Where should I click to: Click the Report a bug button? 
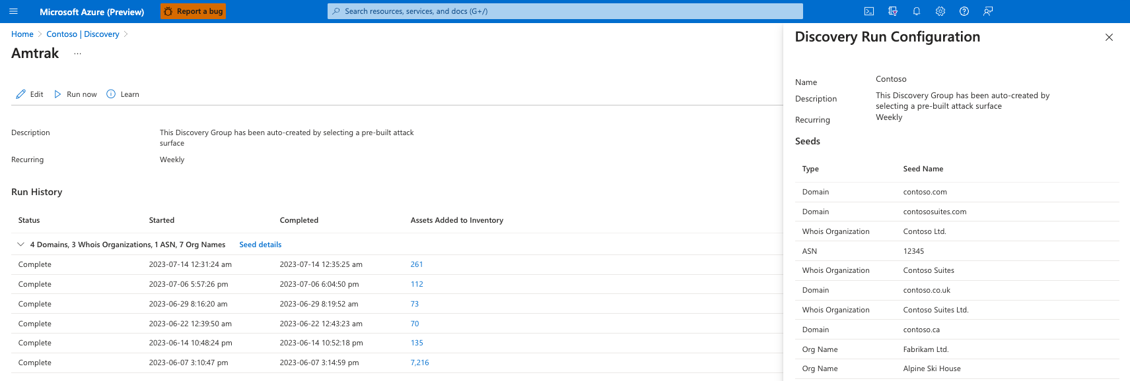click(193, 11)
